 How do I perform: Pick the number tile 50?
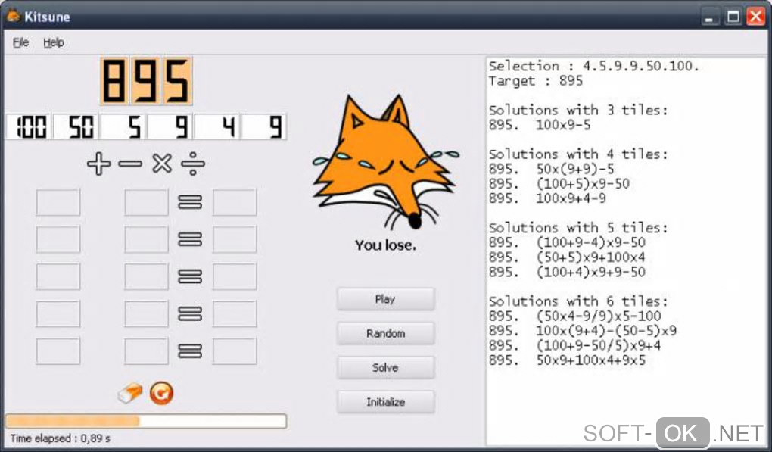76,126
